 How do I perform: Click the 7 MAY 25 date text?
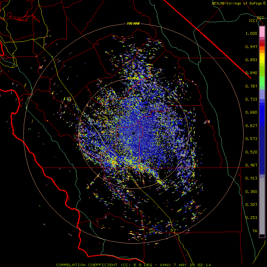184,265
